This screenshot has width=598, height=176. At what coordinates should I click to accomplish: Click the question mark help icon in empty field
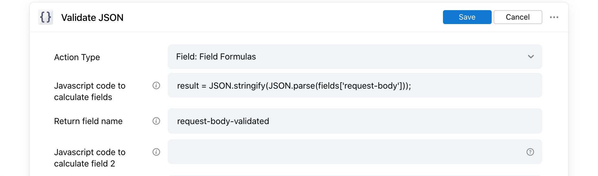[530, 152]
